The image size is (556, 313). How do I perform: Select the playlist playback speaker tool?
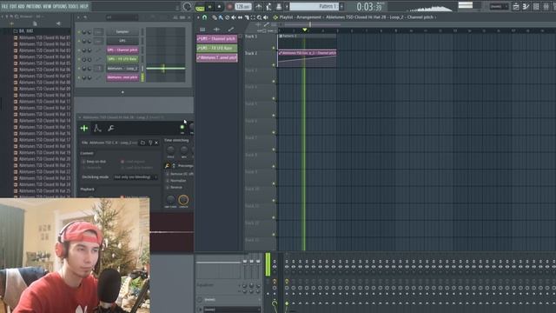pyautogui.click(x=266, y=17)
